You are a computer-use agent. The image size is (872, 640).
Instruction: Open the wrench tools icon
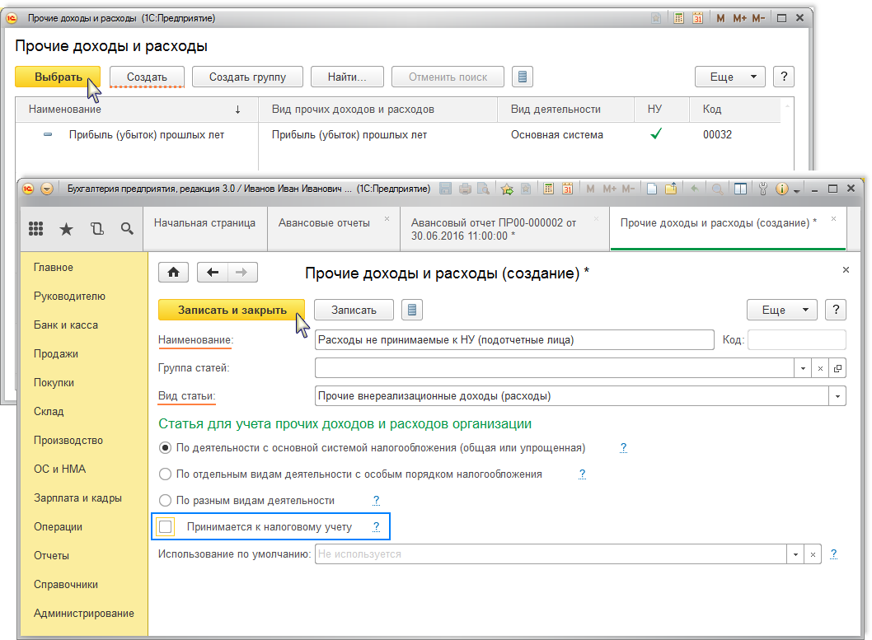(763, 189)
